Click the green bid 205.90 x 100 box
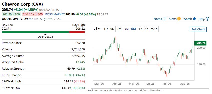The image size is (212, 94). point(11,14)
